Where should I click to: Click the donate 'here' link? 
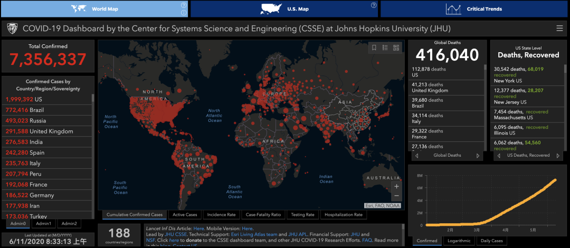174,241
